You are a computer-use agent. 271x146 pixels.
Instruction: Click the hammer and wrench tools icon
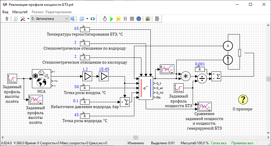click(23, 19)
